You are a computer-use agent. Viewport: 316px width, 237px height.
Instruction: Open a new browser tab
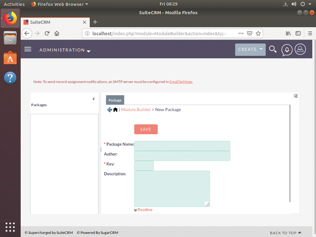pyautogui.click(x=95, y=22)
